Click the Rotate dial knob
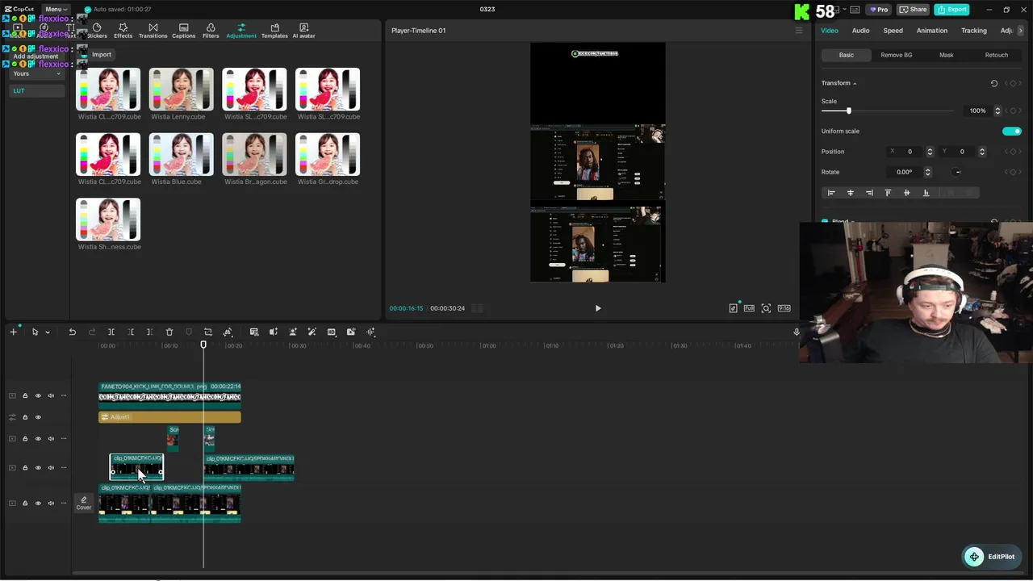The height and width of the screenshot is (581, 1033). (x=957, y=172)
